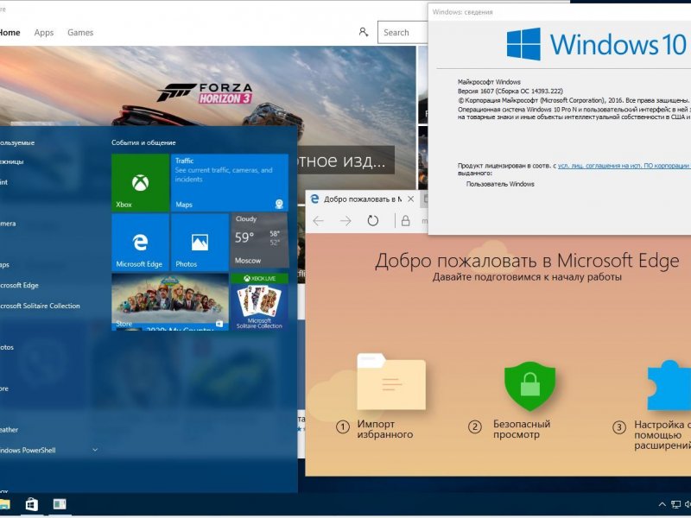Click the green shield safe browsing icon

pos(529,386)
